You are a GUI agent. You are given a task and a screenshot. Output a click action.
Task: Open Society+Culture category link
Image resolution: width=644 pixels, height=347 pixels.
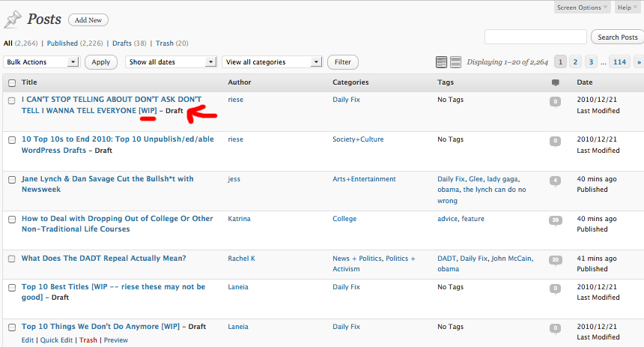coord(358,139)
